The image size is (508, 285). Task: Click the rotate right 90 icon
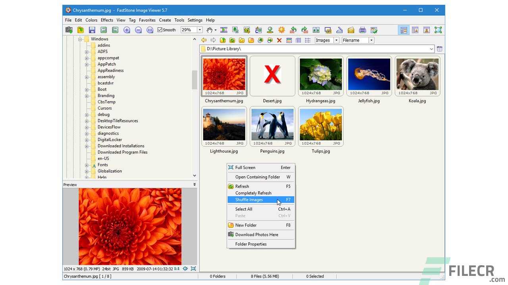point(305,30)
